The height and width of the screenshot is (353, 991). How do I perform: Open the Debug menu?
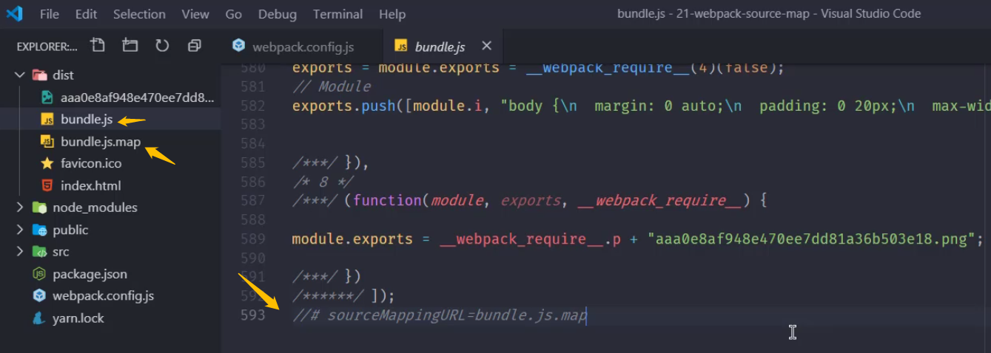coord(278,14)
